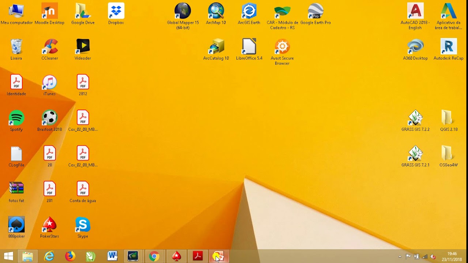Screen dimensions: 468x263
Task: Open CAR - Módulo de Cadastro - RS
Action: [282, 16]
